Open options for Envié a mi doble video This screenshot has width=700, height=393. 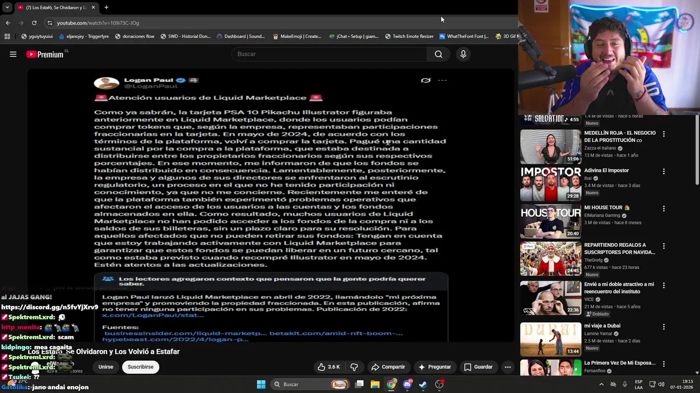(x=664, y=285)
